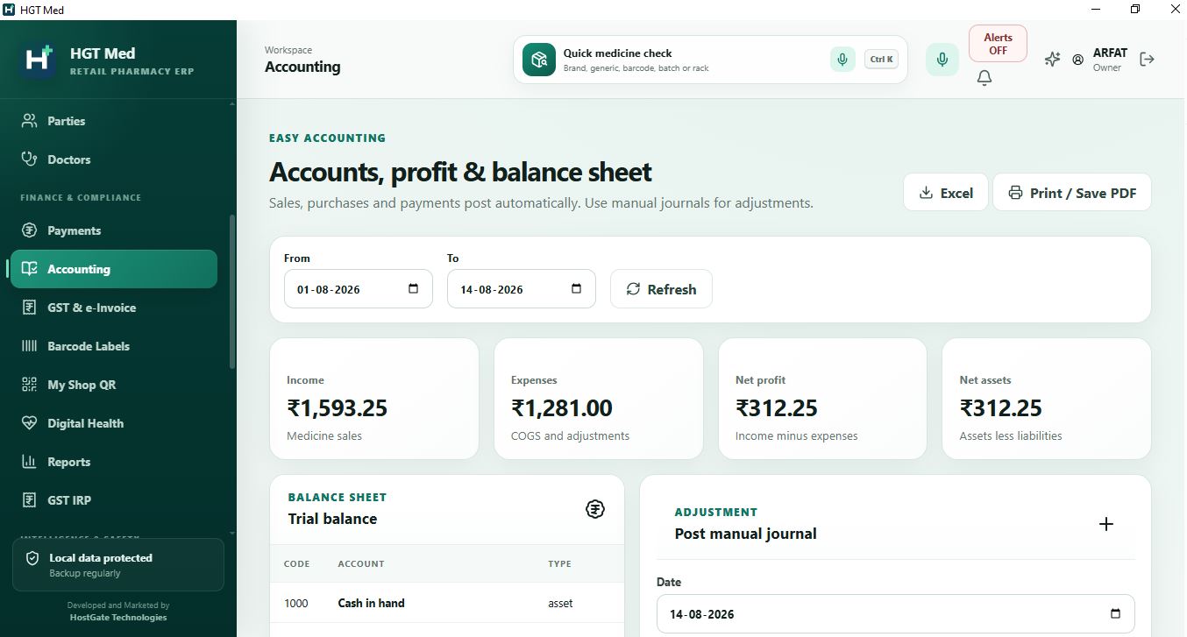The width and height of the screenshot is (1187, 637).
Task: Open calendar picker for To date
Action: click(576, 289)
